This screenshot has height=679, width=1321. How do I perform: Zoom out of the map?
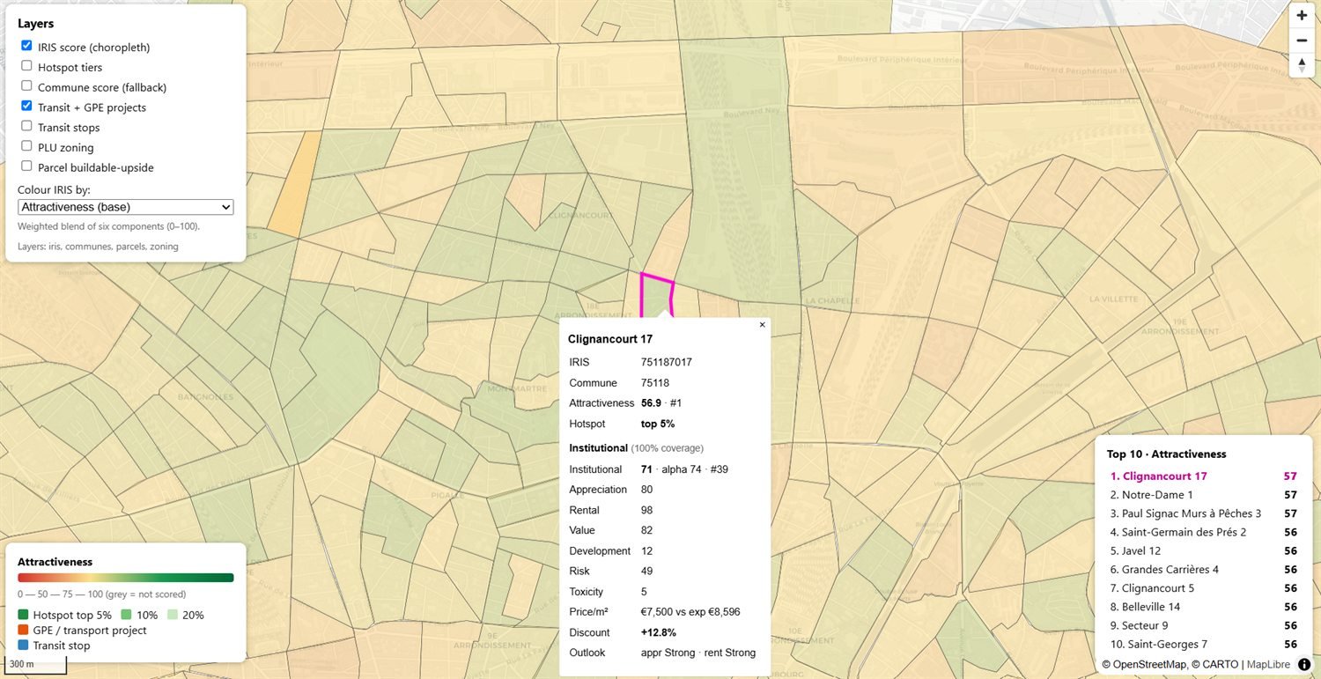1302,40
